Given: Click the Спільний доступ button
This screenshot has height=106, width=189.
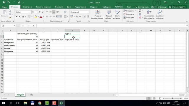Looking at the screenshot, I should [x=177, y=7].
